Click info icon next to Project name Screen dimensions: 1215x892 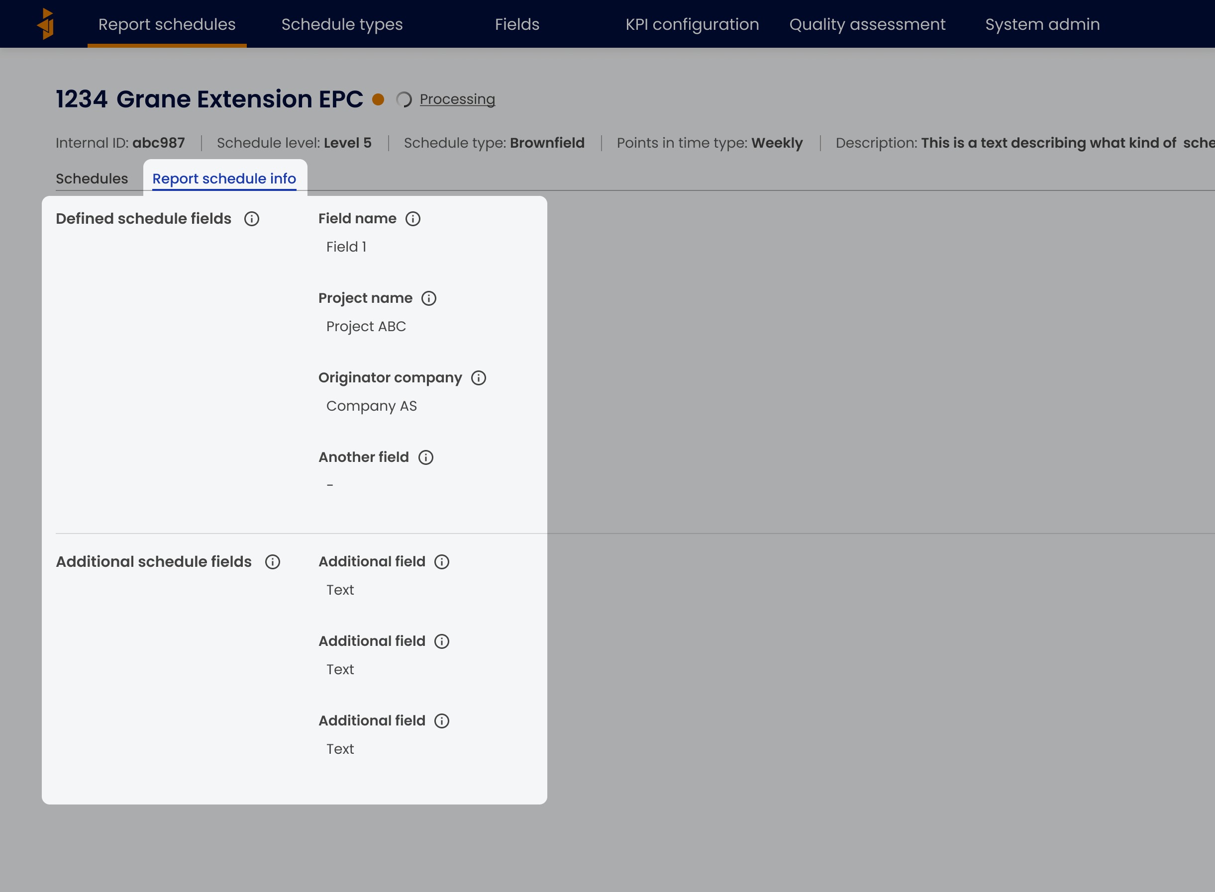[x=429, y=298]
